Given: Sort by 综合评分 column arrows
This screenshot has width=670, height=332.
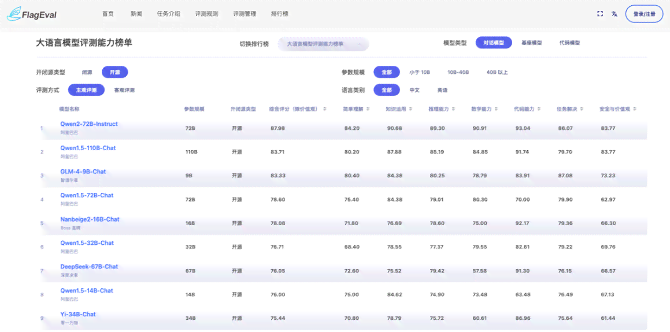Looking at the screenshot, I should 325,109.
